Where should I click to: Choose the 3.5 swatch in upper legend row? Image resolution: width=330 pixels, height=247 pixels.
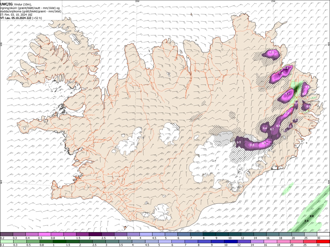(x=133, y=234)
